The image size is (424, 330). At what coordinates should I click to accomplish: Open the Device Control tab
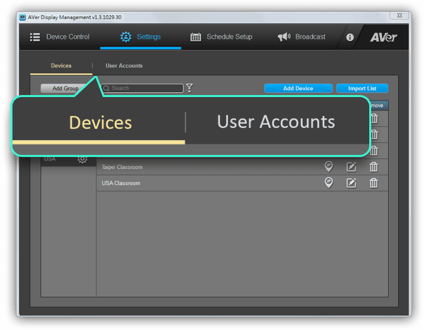click(x=59, y=37)
